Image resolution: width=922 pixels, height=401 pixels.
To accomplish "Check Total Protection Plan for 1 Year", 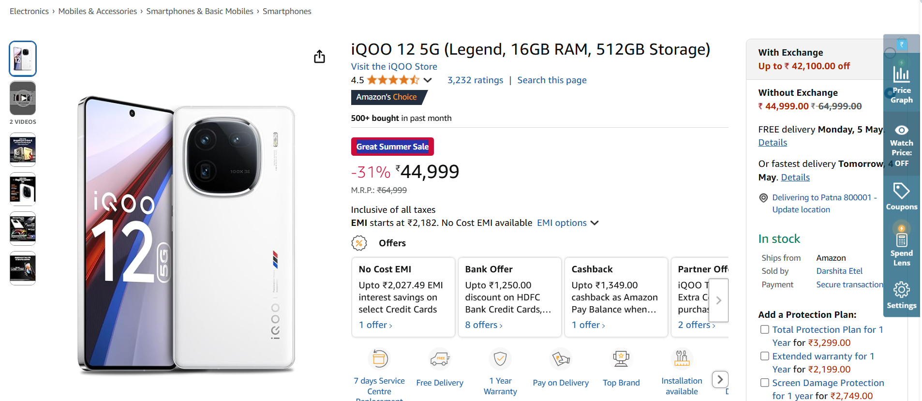I will 765,329.
